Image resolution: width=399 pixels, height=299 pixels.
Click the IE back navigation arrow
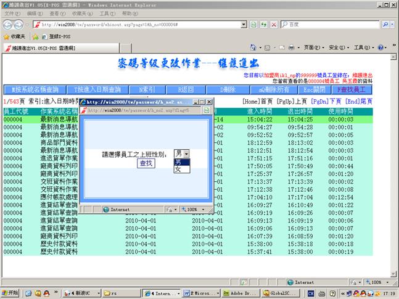[7, 24]
